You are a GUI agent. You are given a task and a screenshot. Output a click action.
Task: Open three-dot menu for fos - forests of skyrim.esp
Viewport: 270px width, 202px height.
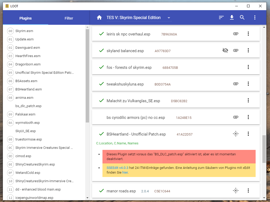(x=248, y=67)
